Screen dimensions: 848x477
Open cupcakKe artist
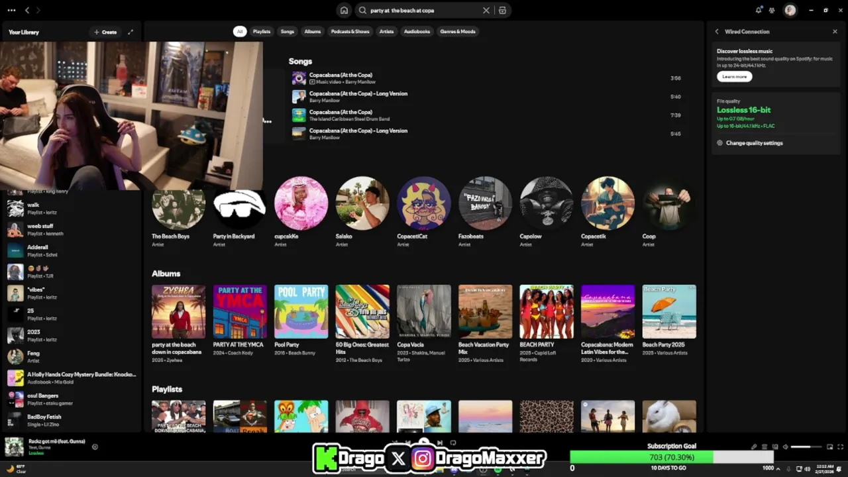301,212
